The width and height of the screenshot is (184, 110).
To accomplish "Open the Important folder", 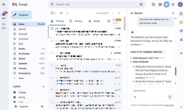I will [29, 39].
